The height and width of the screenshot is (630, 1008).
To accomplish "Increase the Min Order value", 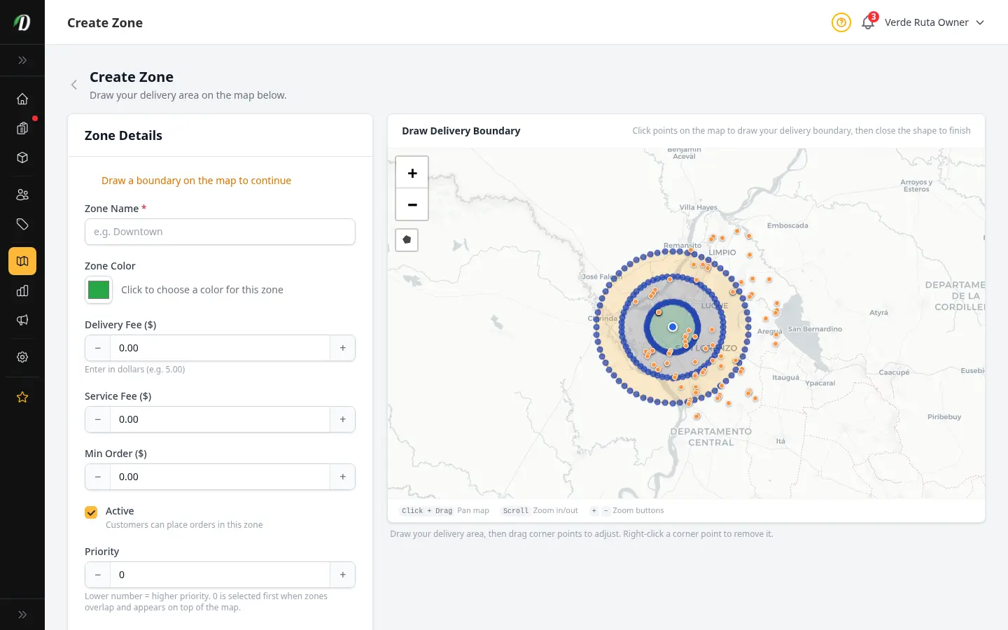I will point(342,477).
